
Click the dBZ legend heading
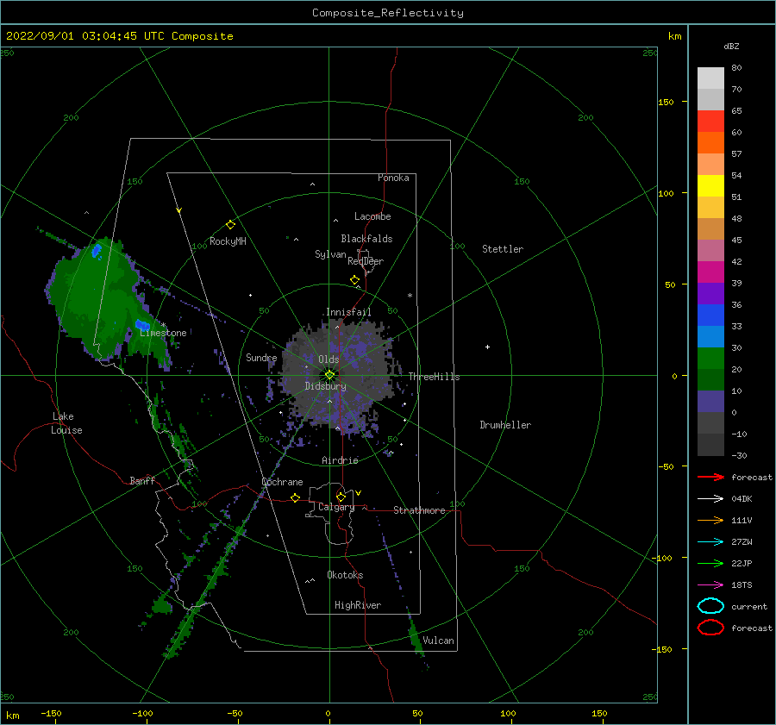point(731,47)
